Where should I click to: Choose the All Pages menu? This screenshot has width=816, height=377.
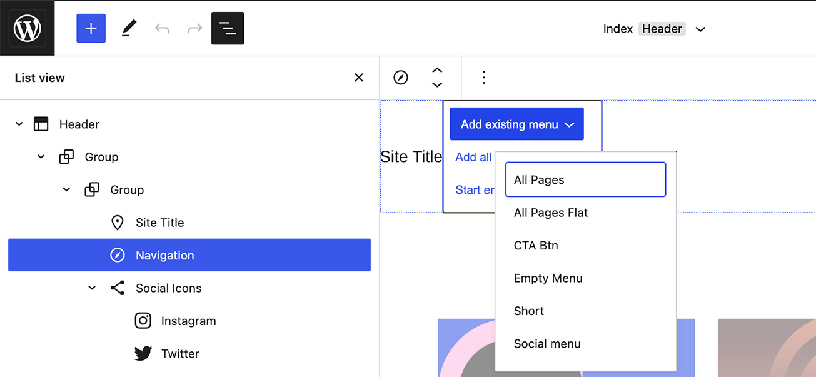[x=585, y=180]
